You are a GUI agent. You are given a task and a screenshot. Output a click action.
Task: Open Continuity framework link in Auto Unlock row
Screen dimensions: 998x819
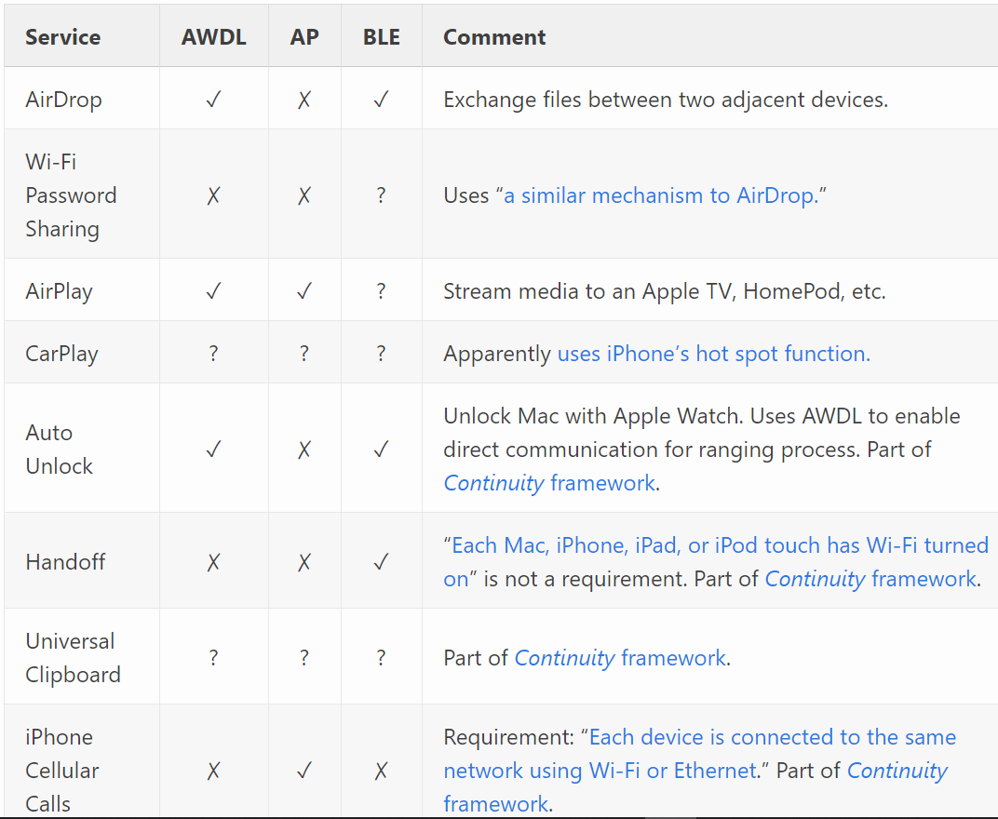[549, 483]
